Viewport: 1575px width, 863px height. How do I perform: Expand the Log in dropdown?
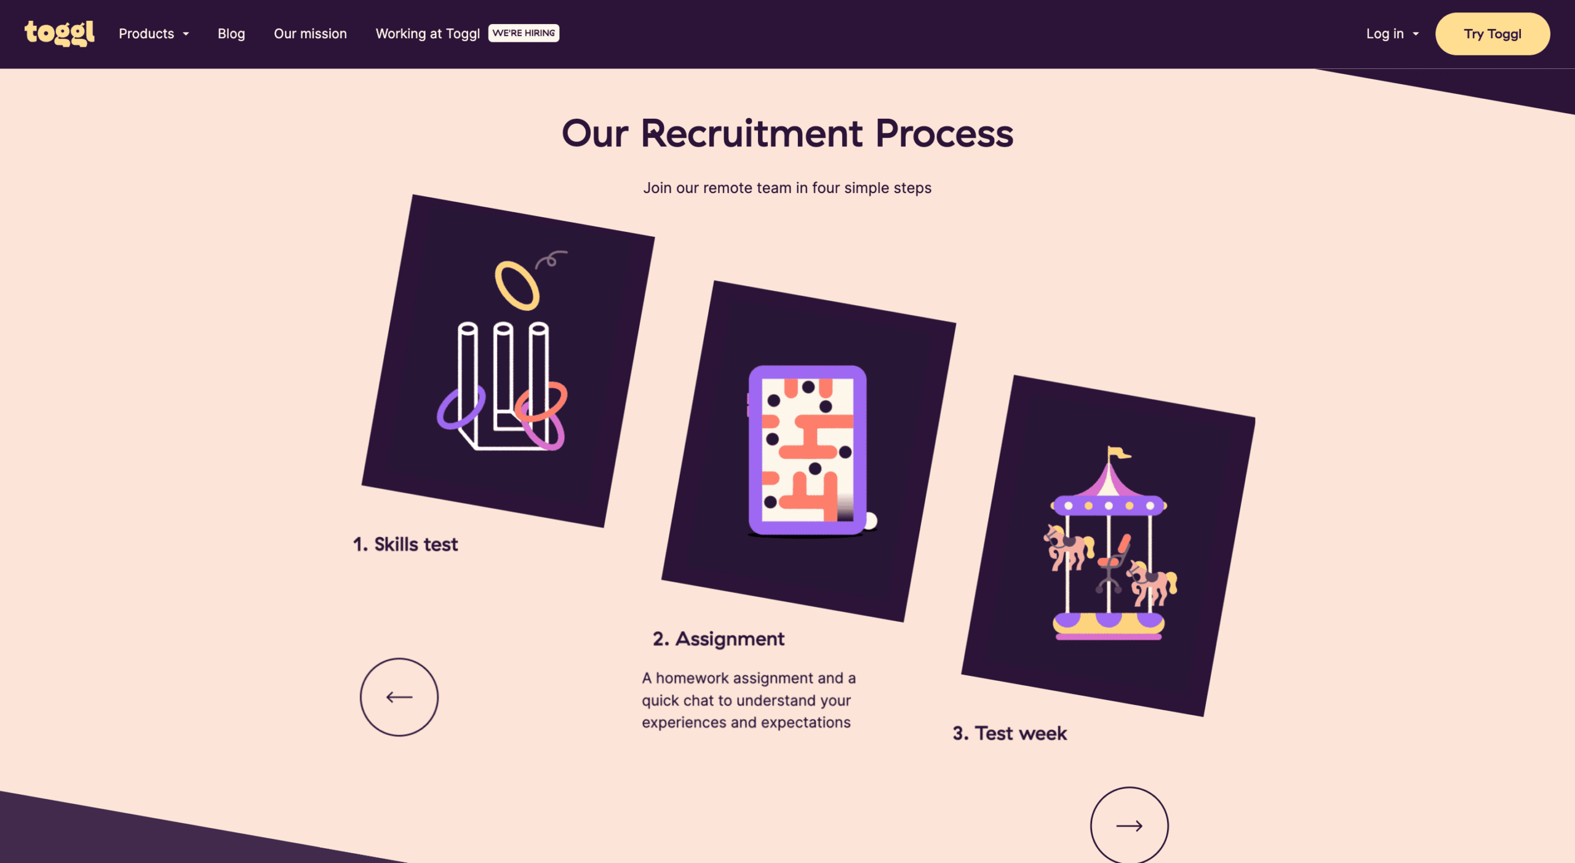point(1392,34)
